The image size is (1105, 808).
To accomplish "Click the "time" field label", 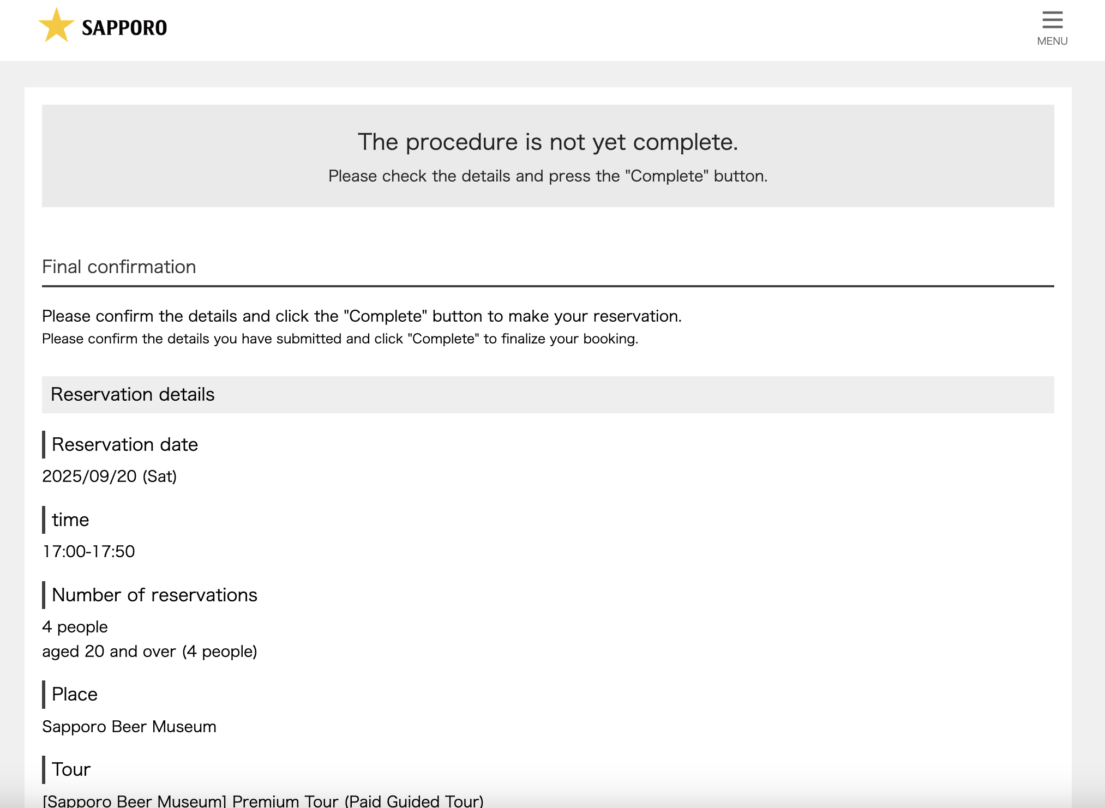I will (x=70, y=520).
